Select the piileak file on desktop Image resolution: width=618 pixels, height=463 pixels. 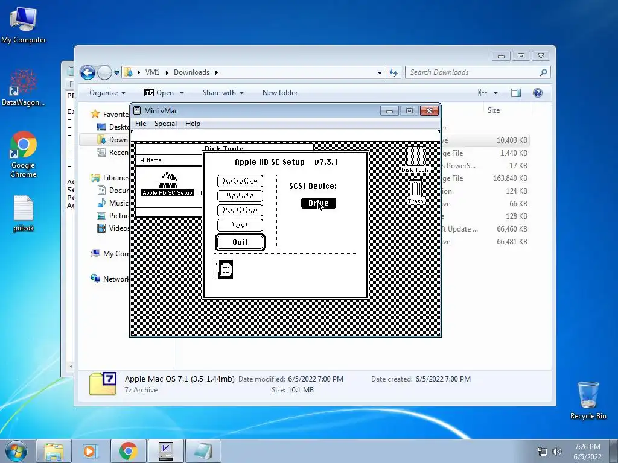[24, 213]
